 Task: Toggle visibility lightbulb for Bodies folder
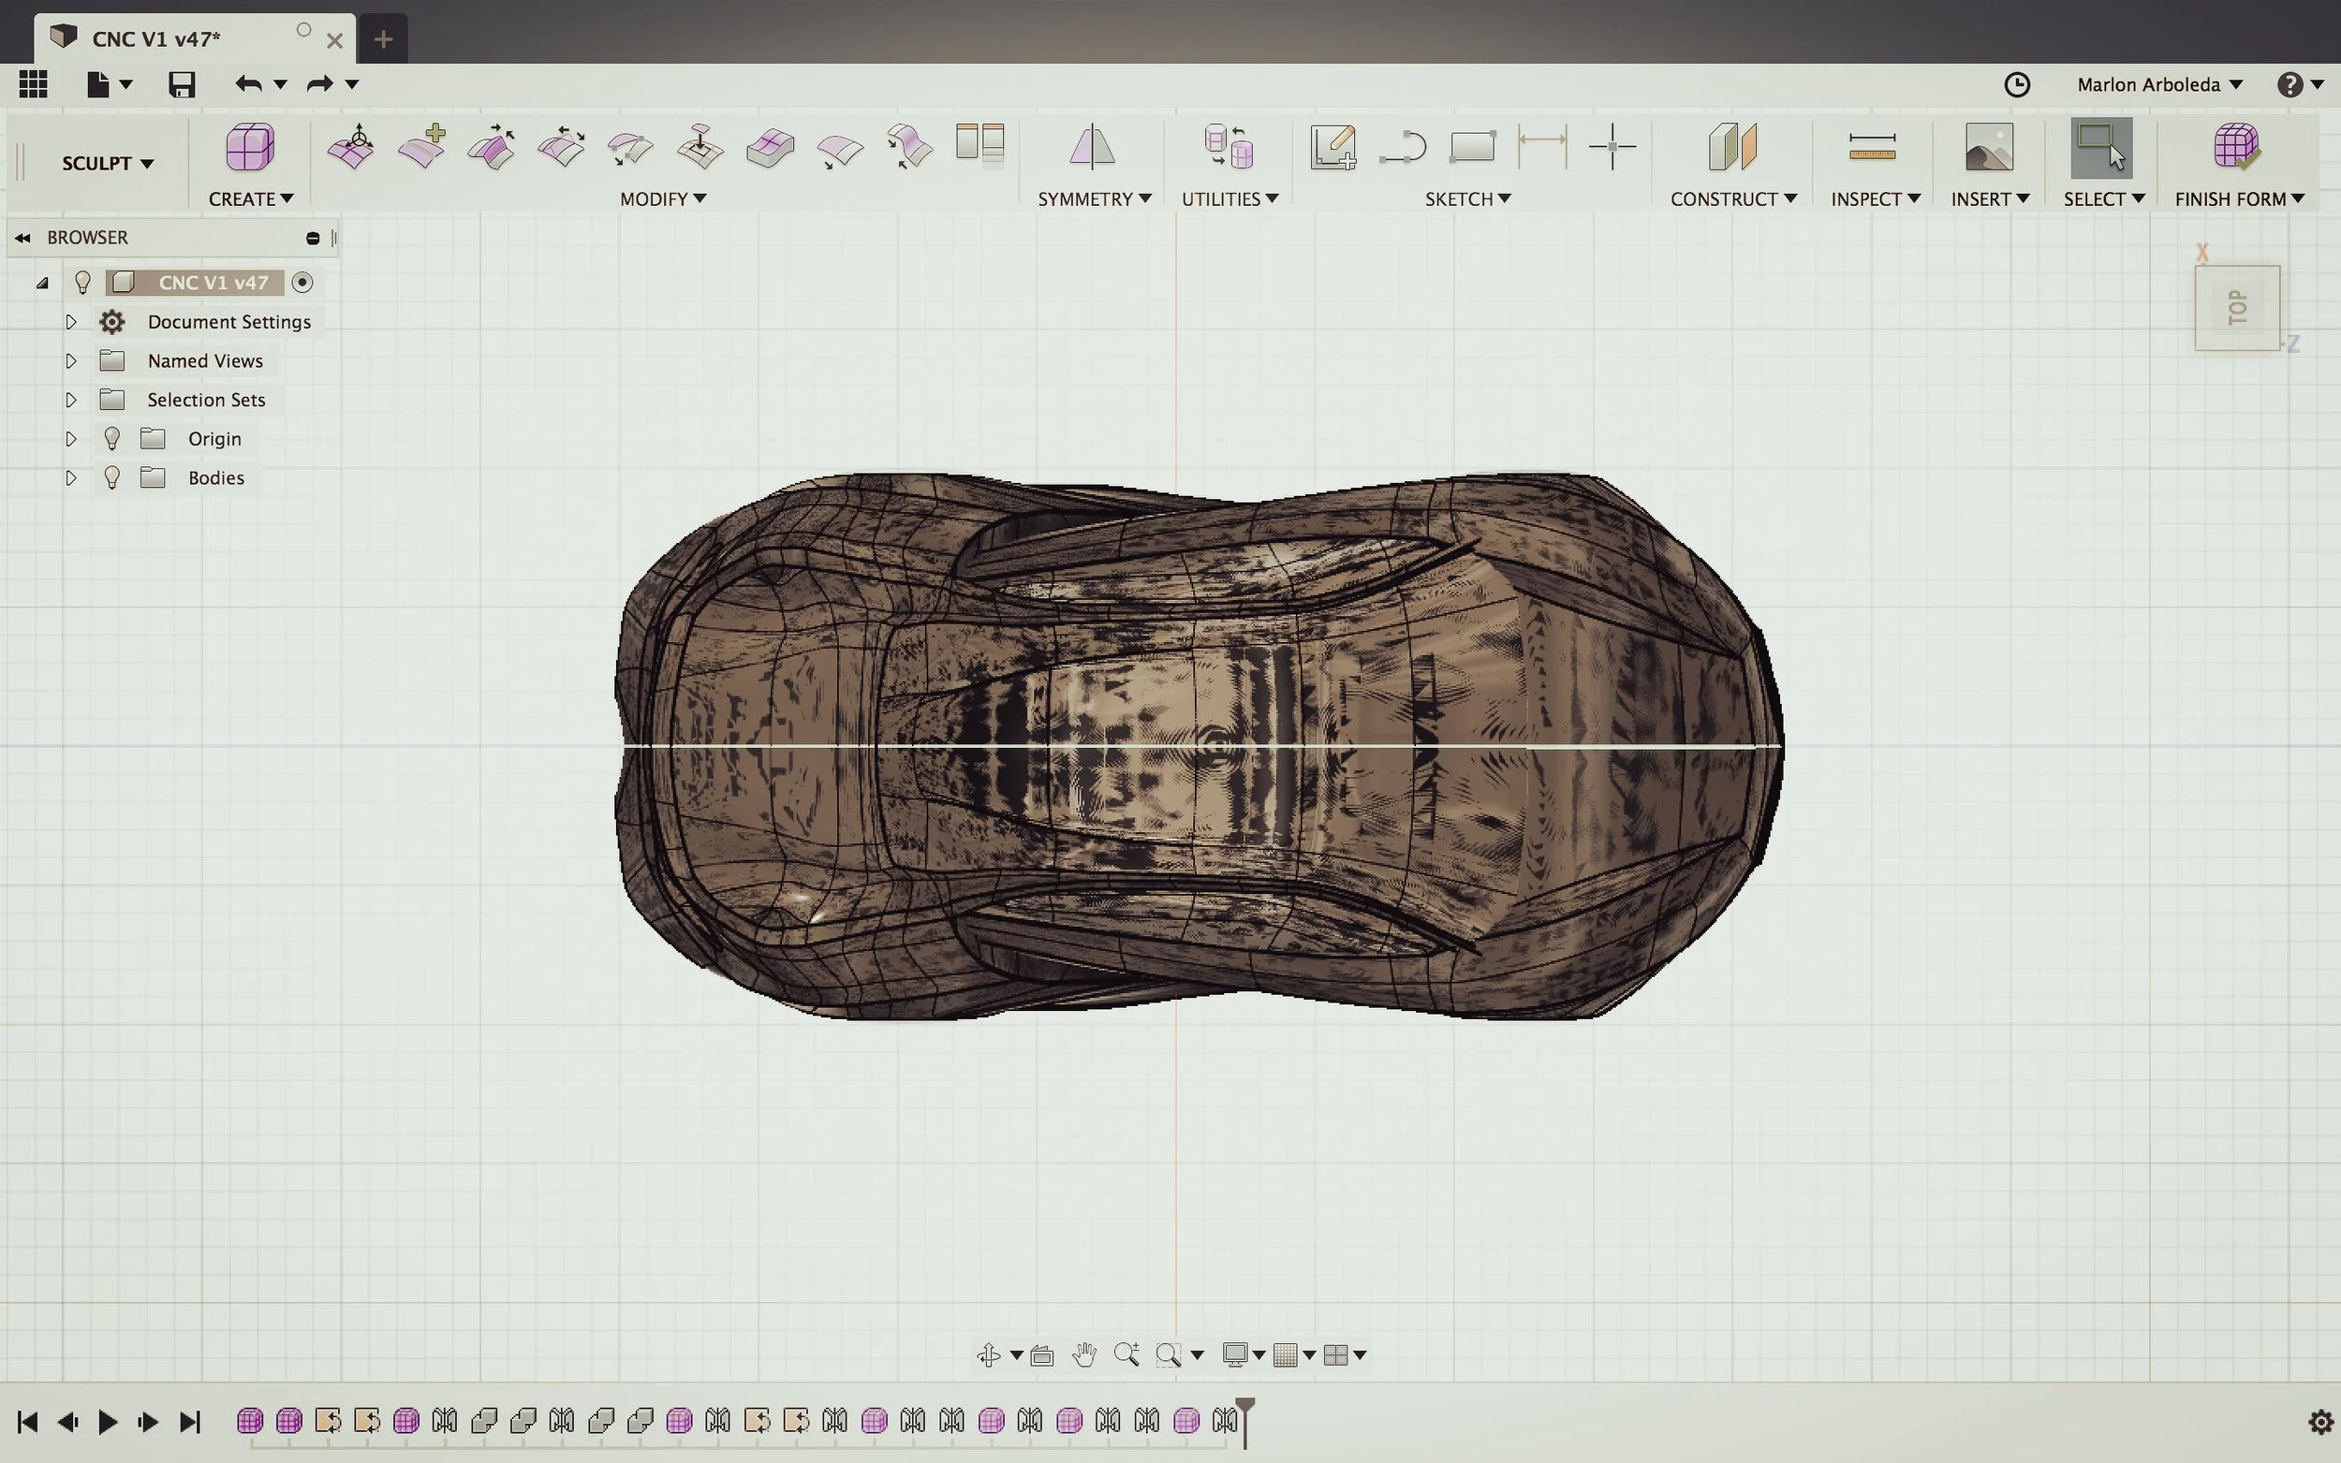click(x=112, y=478)
